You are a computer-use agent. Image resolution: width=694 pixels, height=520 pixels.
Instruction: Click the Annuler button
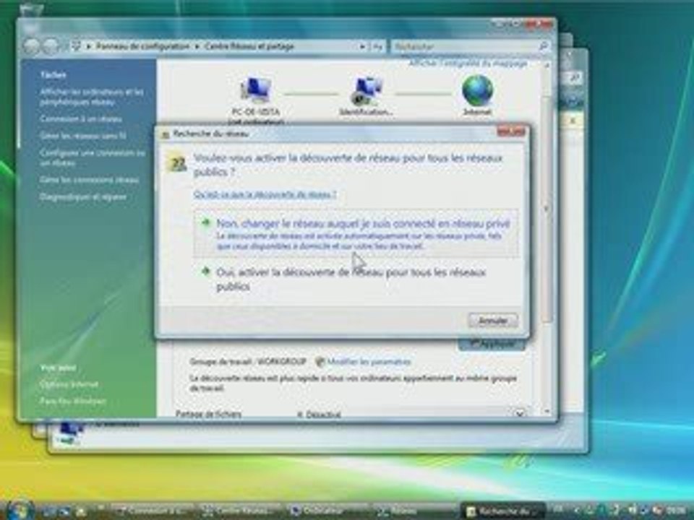493,321
